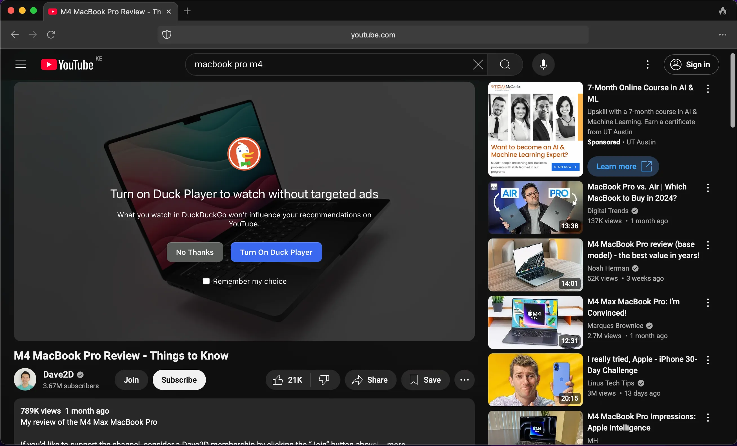Open M4 Max MacBook Pro: I'm Convinced thumbnail
Image resolution: width=737 pixels, height=446 pixels.
(535, 322)
